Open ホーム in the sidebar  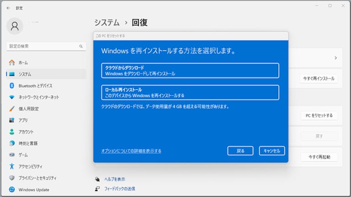[46, 63]
